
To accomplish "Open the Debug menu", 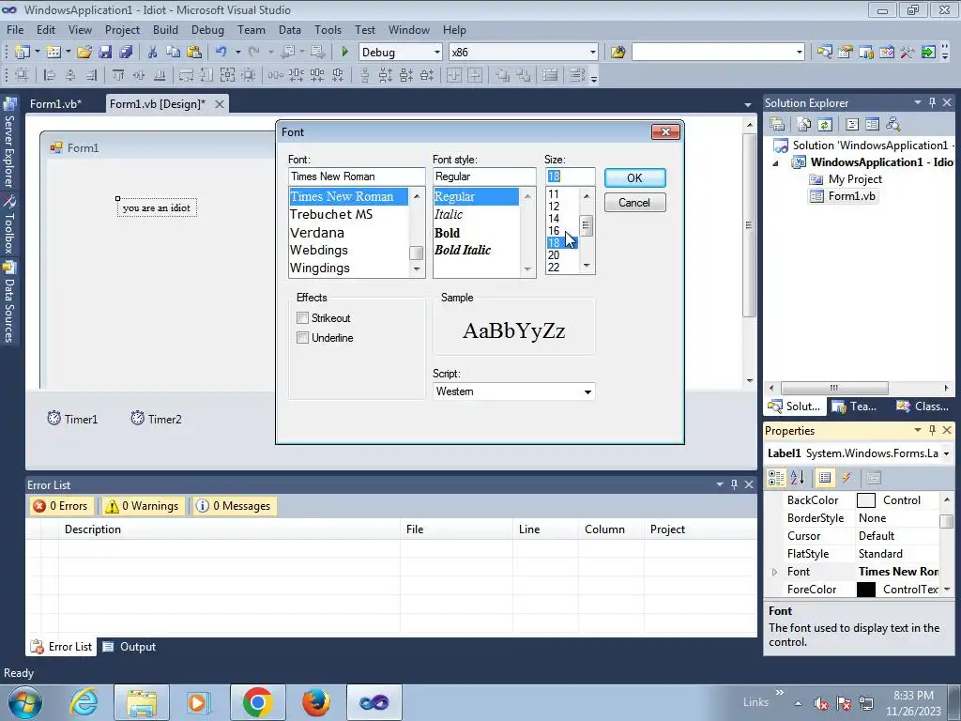I will point(207,29).
